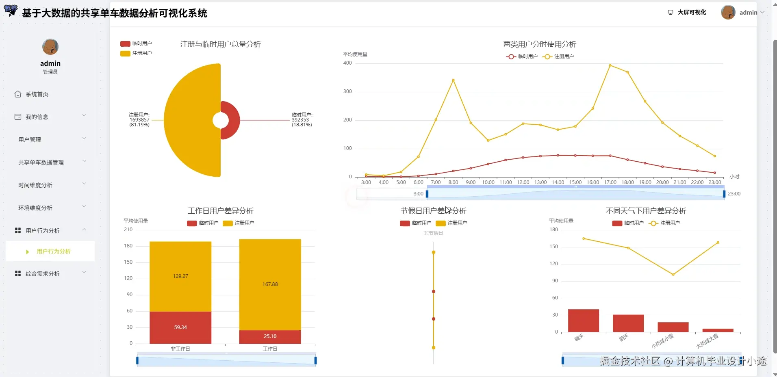This screenshot has width=777, height=377.
Task: Click the card icon next to 我的信息
Action: tap(18, 117)
